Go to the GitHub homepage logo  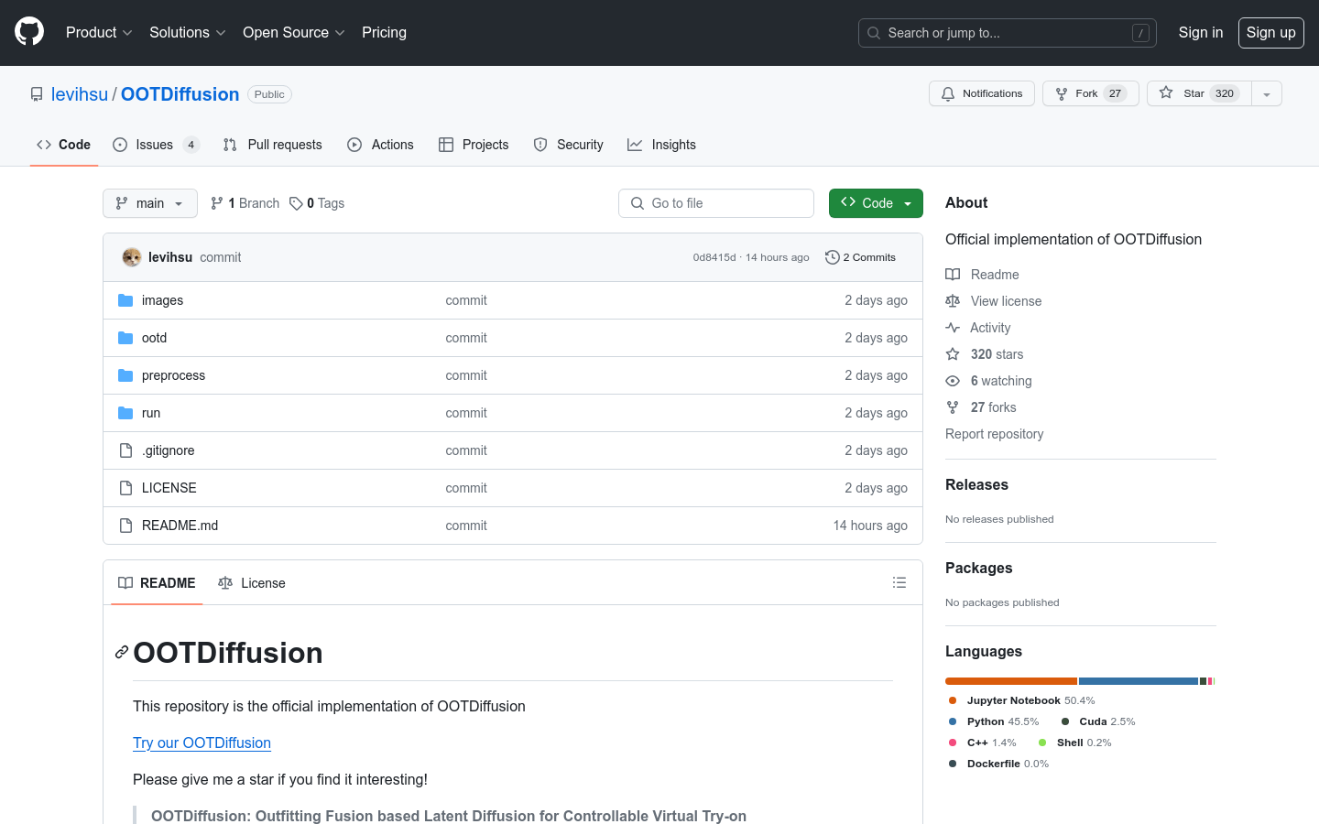click(29, 32)
